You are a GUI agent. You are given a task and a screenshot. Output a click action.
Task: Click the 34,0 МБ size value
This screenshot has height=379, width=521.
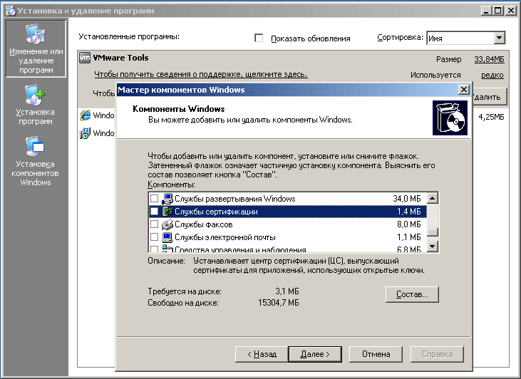(407, 199)
